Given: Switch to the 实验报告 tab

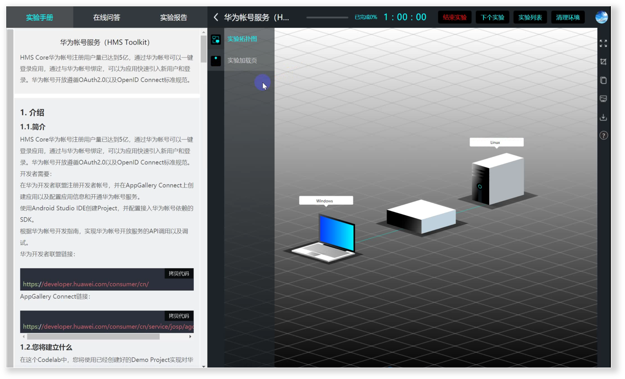Looking at the screenshot, I should [174, 17].
